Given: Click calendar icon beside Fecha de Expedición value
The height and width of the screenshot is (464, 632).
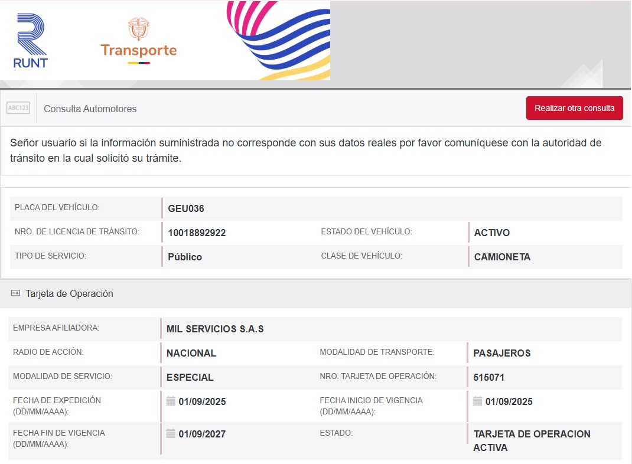Looking at the screenshot, I should pyautogui.click(x=171, y=401).
